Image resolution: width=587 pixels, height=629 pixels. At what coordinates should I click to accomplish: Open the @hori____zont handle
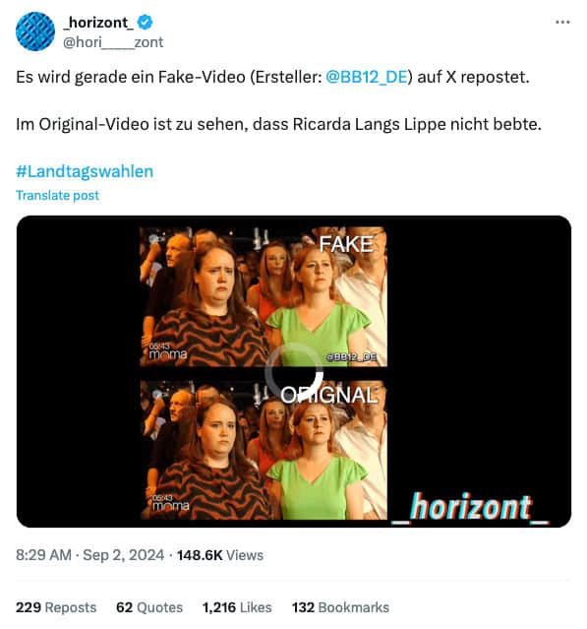coord(113,42)
